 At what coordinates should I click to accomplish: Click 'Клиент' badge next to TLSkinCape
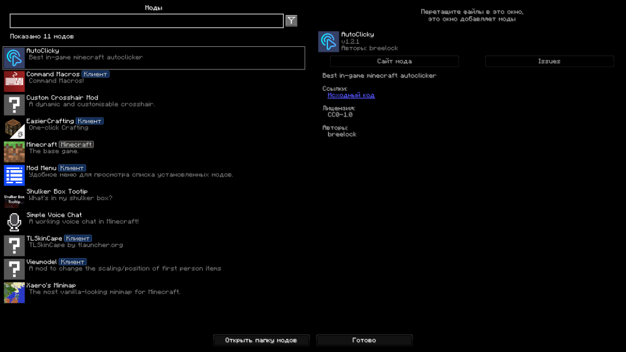click(78, 239)
